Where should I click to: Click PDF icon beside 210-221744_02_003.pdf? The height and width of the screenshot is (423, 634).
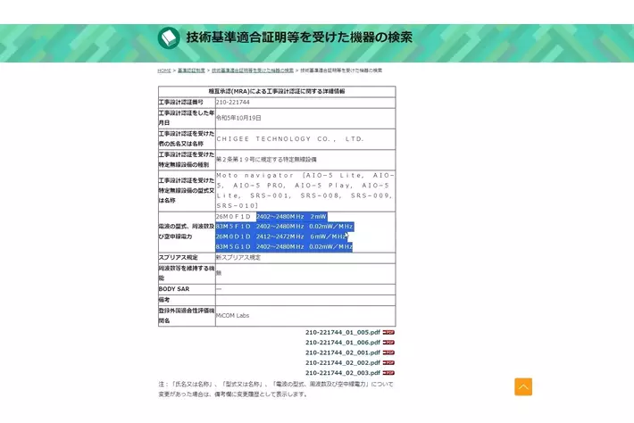point(388,373)
